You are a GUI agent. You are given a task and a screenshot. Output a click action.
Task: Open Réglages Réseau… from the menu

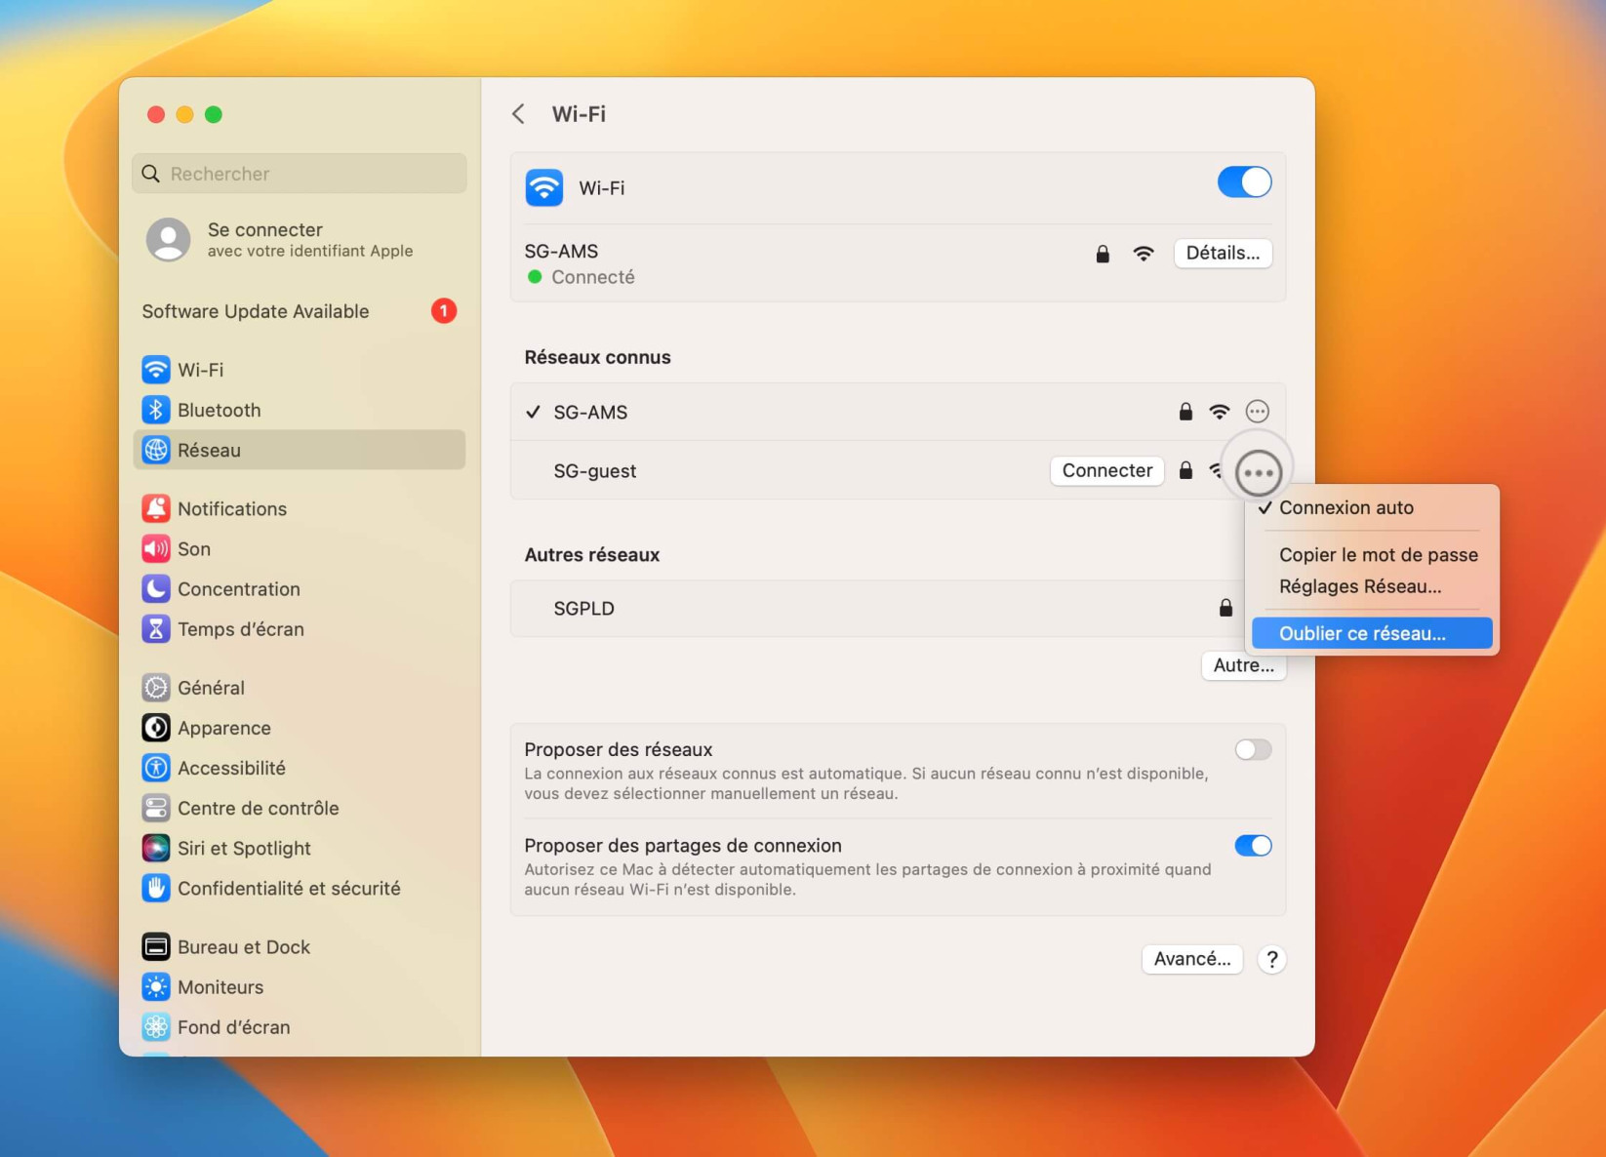point(1372,586)
